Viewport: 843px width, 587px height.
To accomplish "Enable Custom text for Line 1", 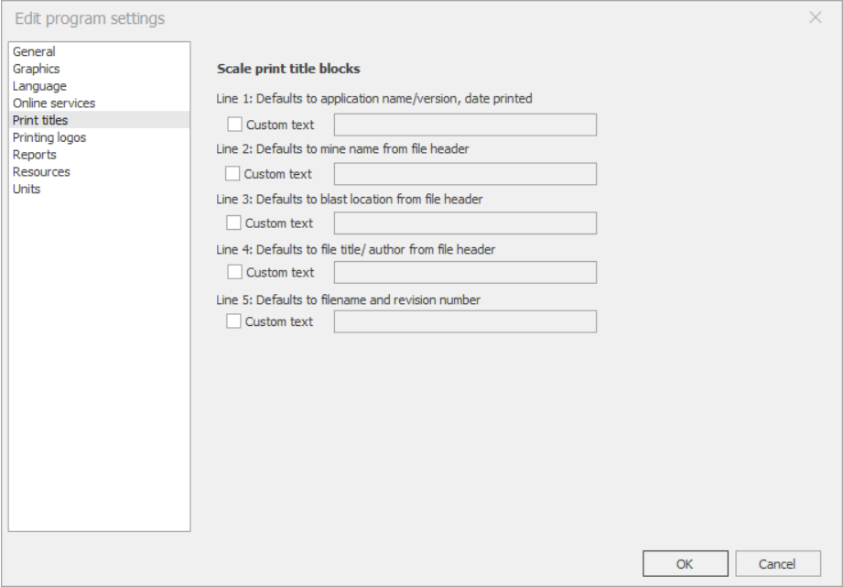I will pyautogui.click(x=234, y=125).
